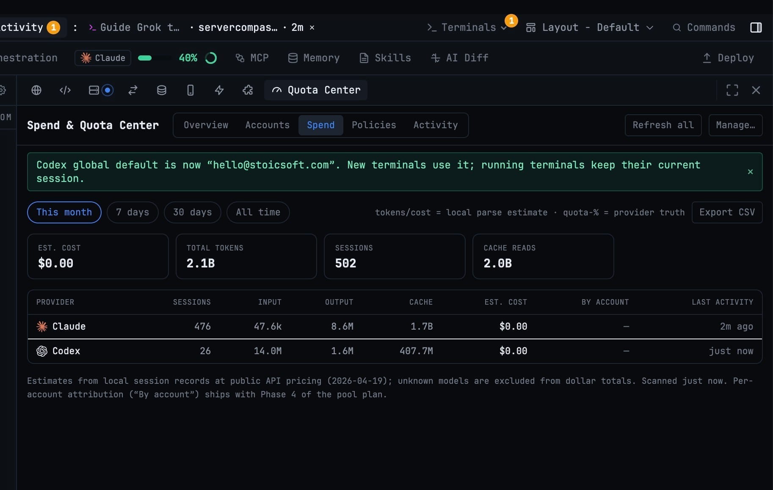Click the '1.7B' cache value for Claude

tap(422, 326)
